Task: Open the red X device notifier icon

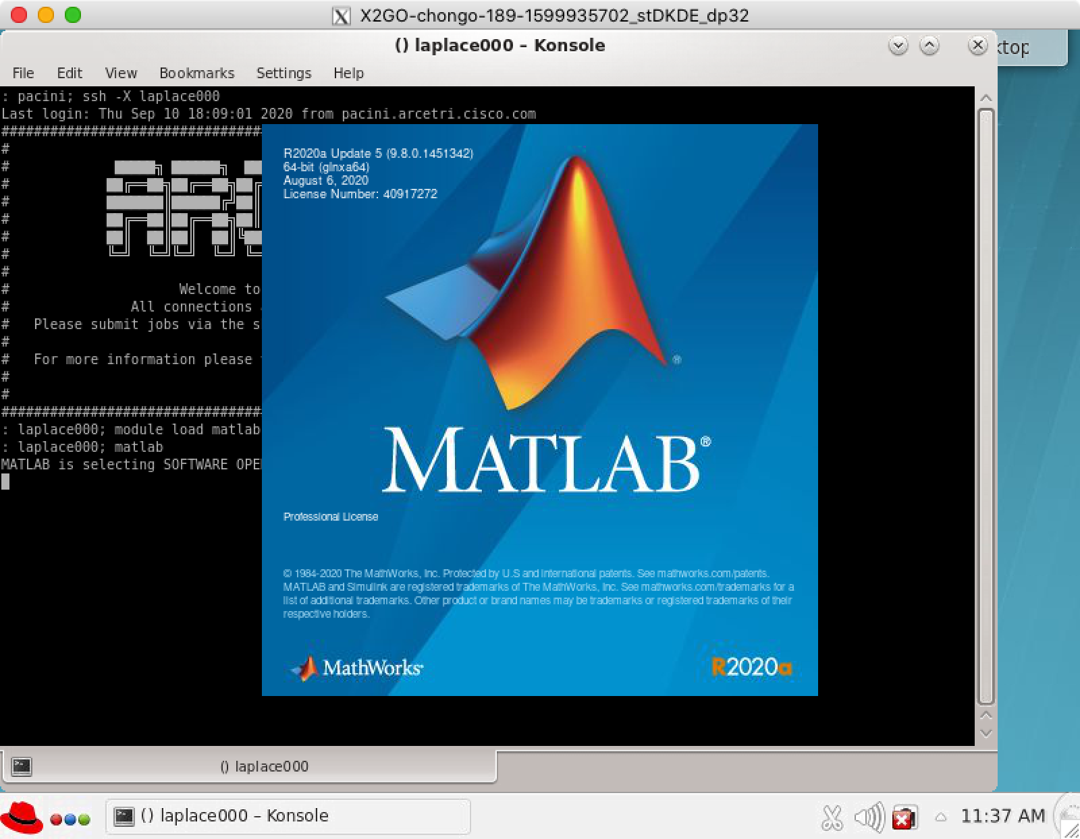Action: (x=904, y=817)
